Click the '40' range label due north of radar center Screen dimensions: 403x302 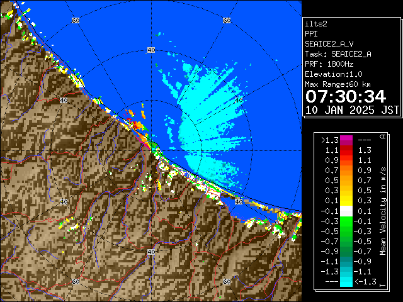coord(151,50)
